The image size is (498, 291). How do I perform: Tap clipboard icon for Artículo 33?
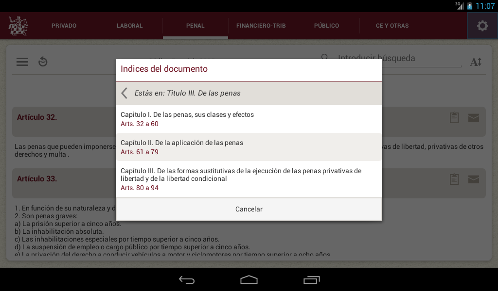pyautogui.click(x=454, y=179)
